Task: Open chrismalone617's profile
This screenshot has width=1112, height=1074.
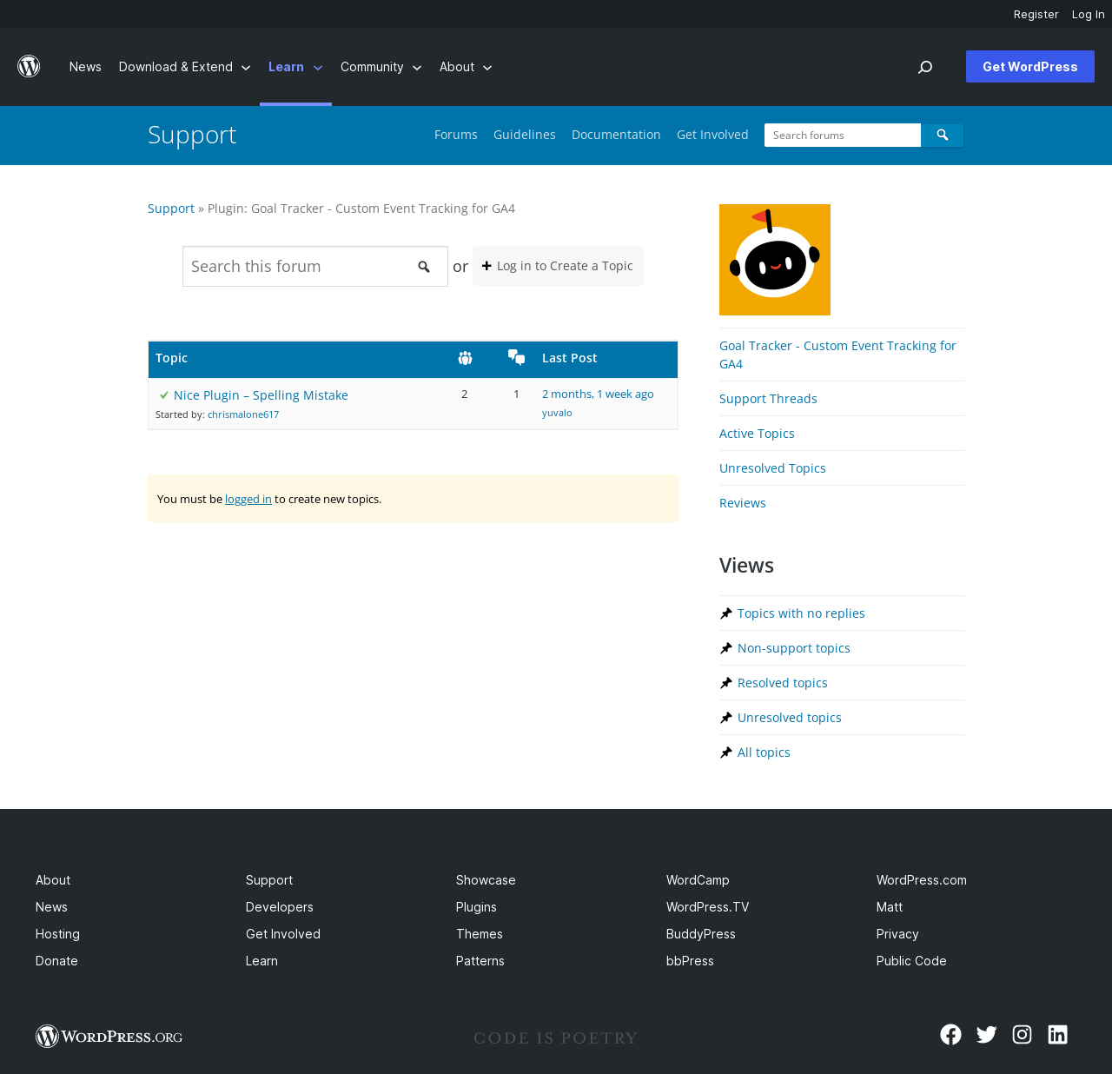Action: coord(243,414)
